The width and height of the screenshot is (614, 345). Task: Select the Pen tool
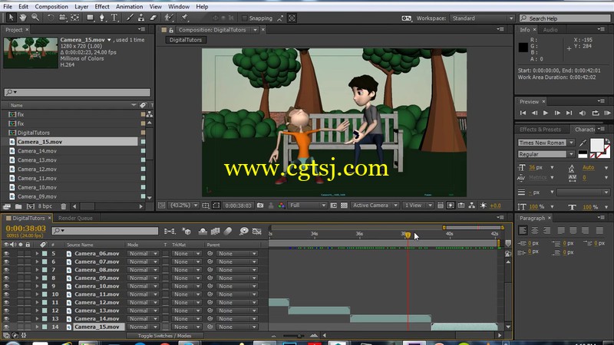(x=102, y=18)
